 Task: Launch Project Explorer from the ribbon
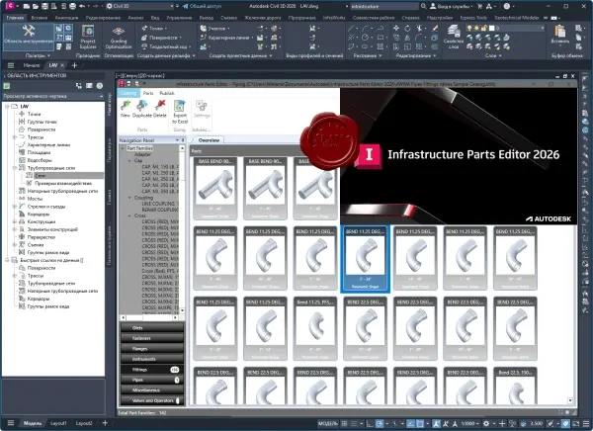click(x=88, y=38)
